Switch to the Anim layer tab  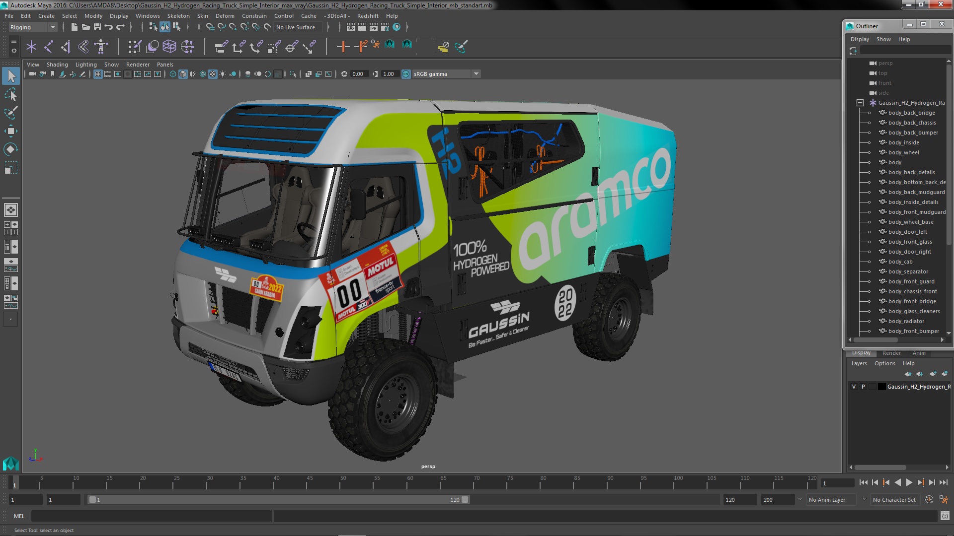click(x=919, y=353)
